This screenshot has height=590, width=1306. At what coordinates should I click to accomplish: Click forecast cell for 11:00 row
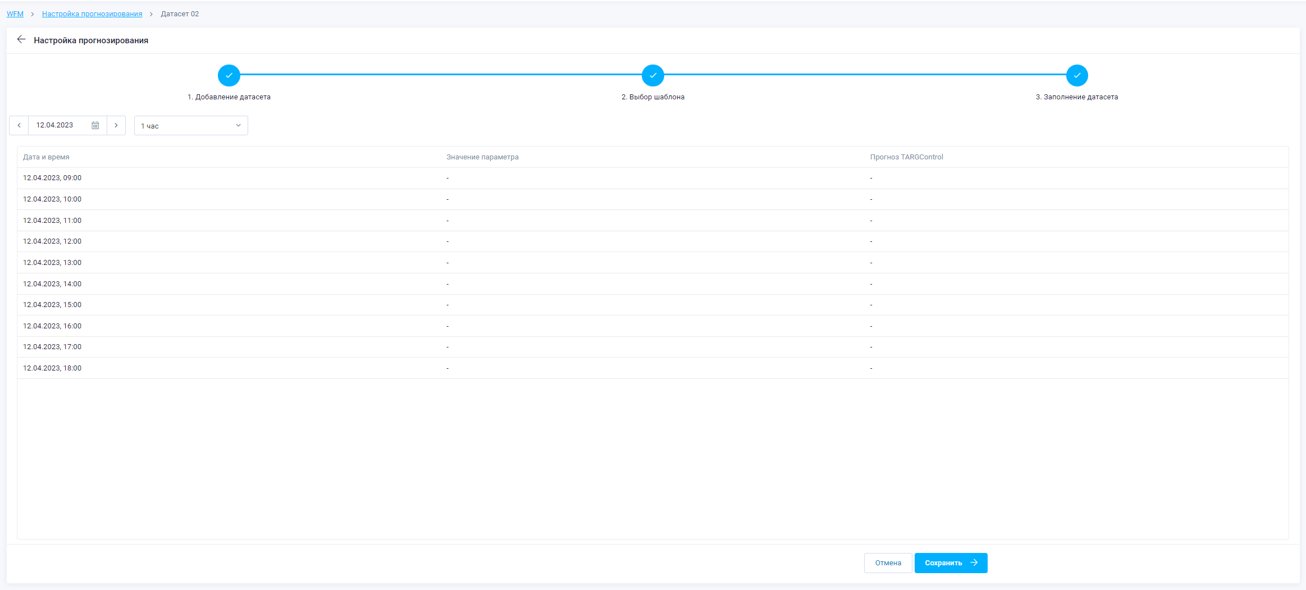pos(1077,221)
